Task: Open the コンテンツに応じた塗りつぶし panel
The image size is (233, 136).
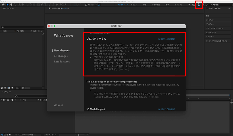Action: click(x=217, y=41)
